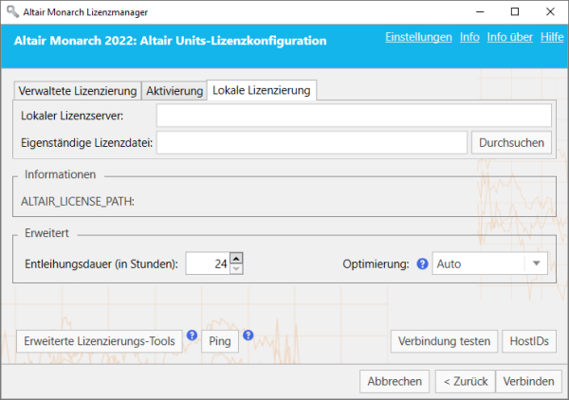Screen dimensions: 569x400
Task: Click help icon beside Erweiterte Lizenzierungs-Tools button
Action: [x=192, y=336]
